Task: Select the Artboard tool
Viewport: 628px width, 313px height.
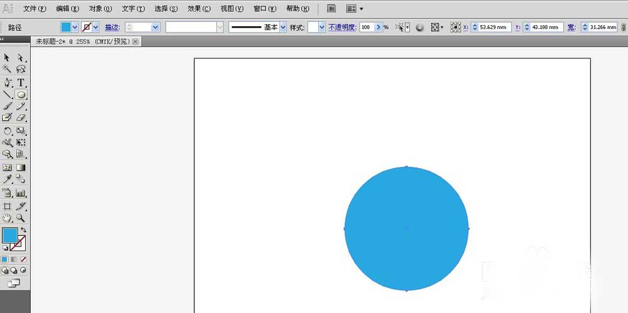Action: pos(7,206)
